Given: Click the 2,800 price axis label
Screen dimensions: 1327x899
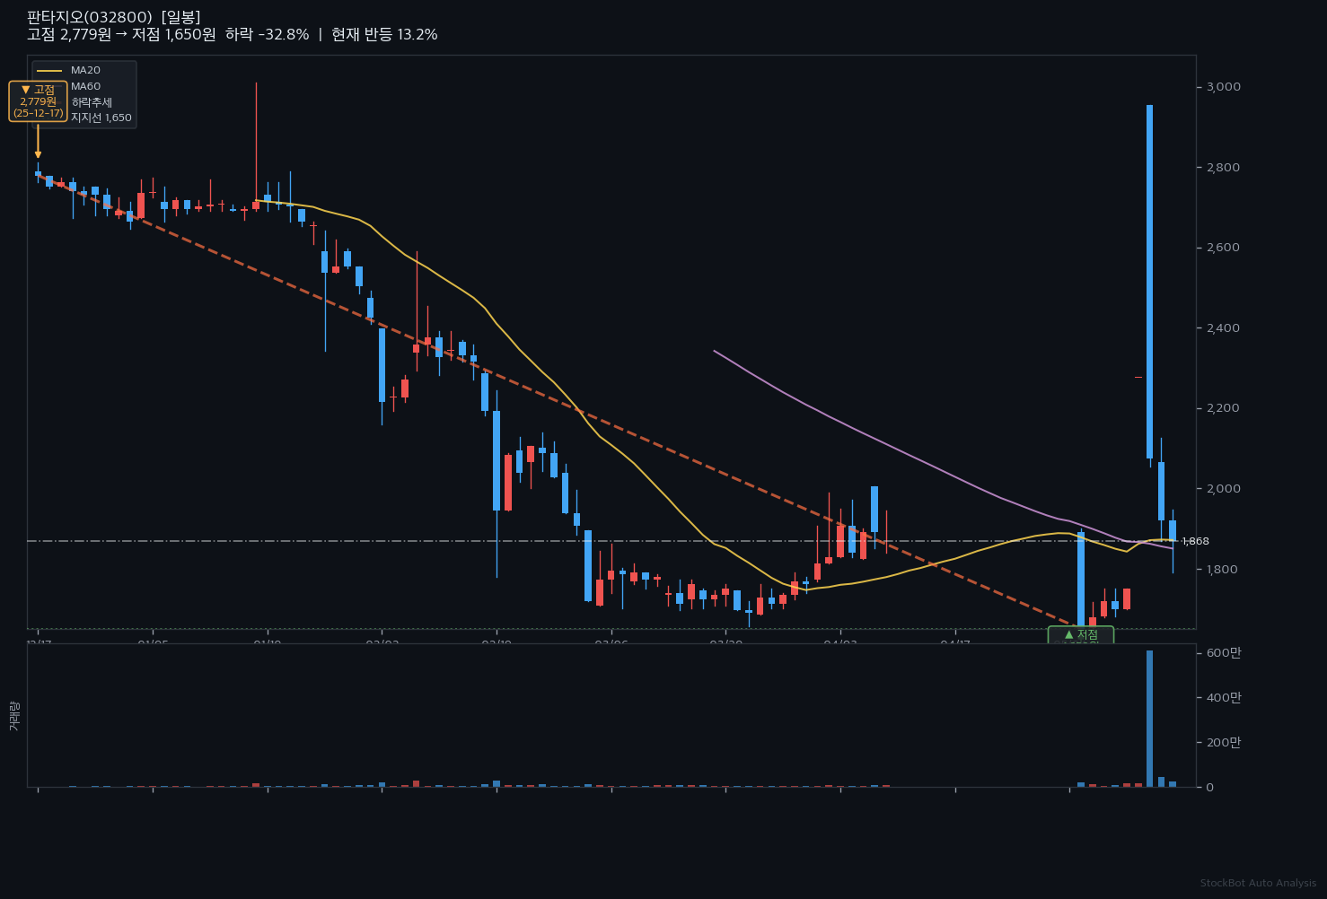Looking at the screenshot, I should point(1224,168).
